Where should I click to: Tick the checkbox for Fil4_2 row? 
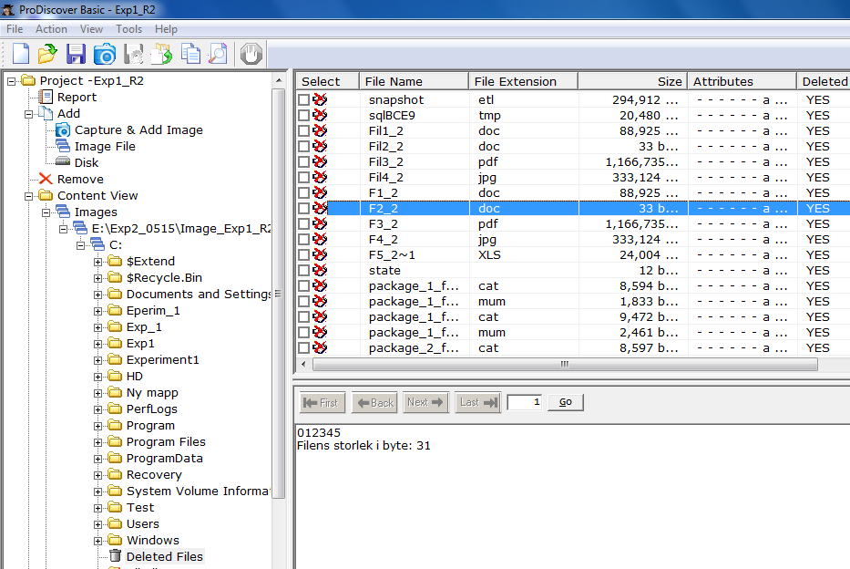[303, 178]
